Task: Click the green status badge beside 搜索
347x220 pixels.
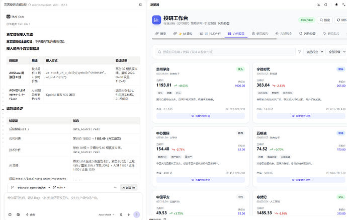Action: point(306,20)
